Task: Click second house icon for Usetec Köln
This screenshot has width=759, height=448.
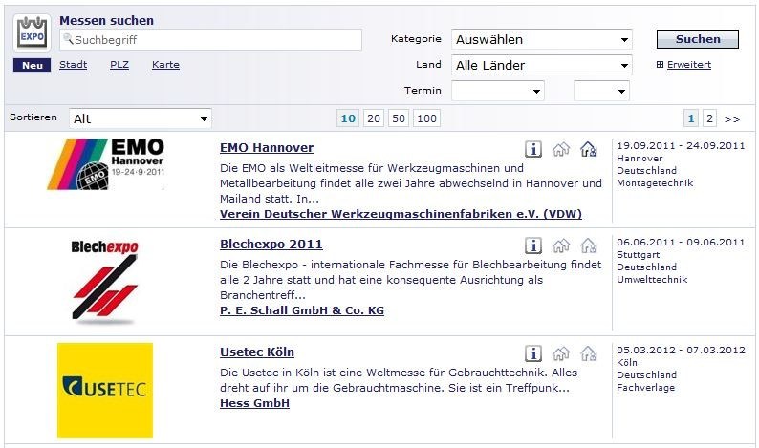Action: click(x=588, y=353)
